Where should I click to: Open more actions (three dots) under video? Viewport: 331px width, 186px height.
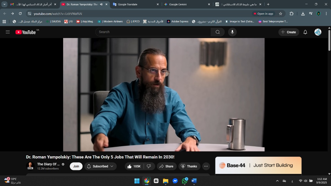(x=206, y=166)
